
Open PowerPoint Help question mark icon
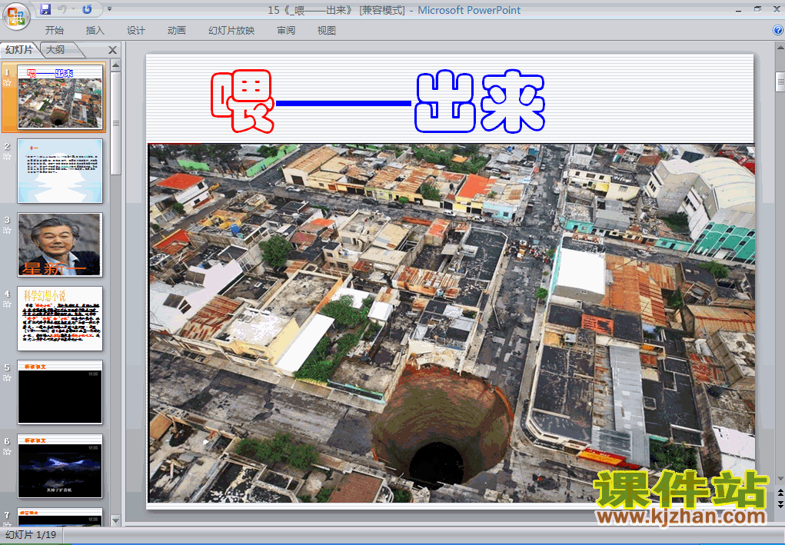[778, 31]
